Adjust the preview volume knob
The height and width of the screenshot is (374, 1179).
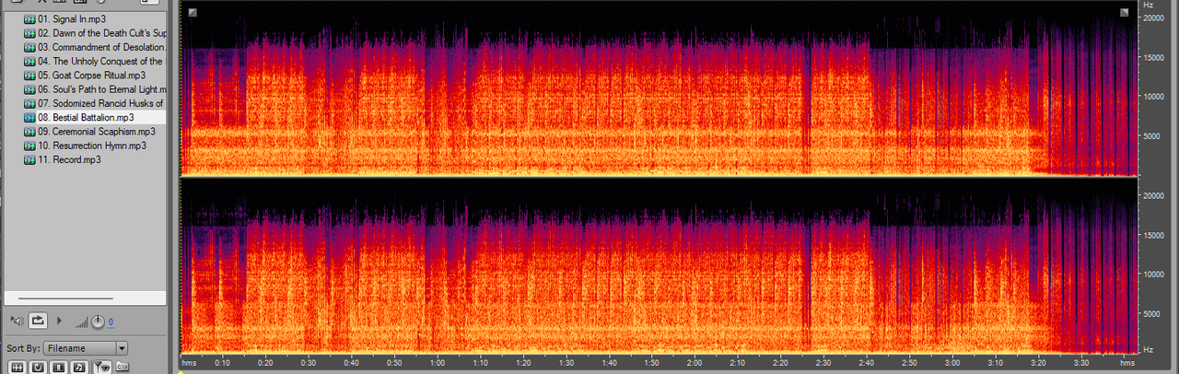tap(98, 321)
